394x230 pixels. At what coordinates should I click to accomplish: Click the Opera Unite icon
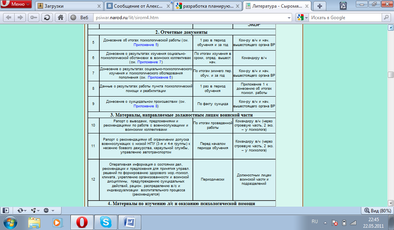[x=33, y=210]
